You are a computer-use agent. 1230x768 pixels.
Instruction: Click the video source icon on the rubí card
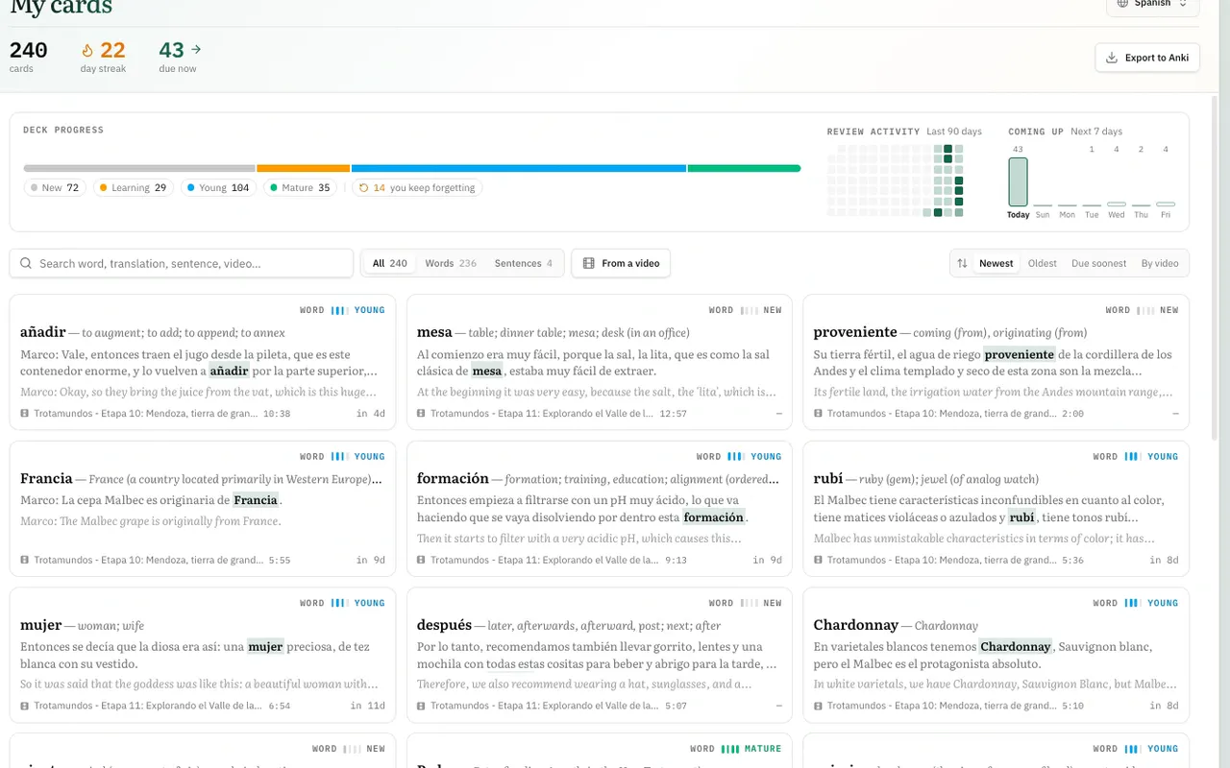click(818, 560)
